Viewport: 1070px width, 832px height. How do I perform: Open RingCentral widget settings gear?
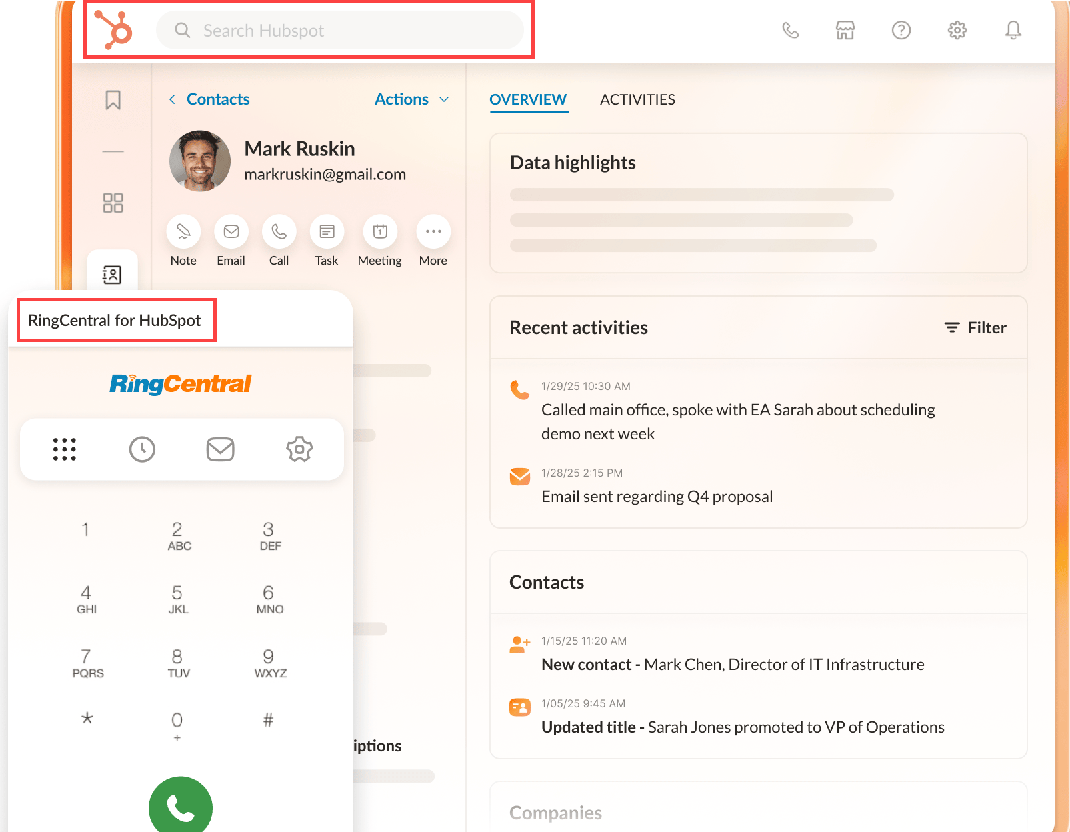click(299, 449)
